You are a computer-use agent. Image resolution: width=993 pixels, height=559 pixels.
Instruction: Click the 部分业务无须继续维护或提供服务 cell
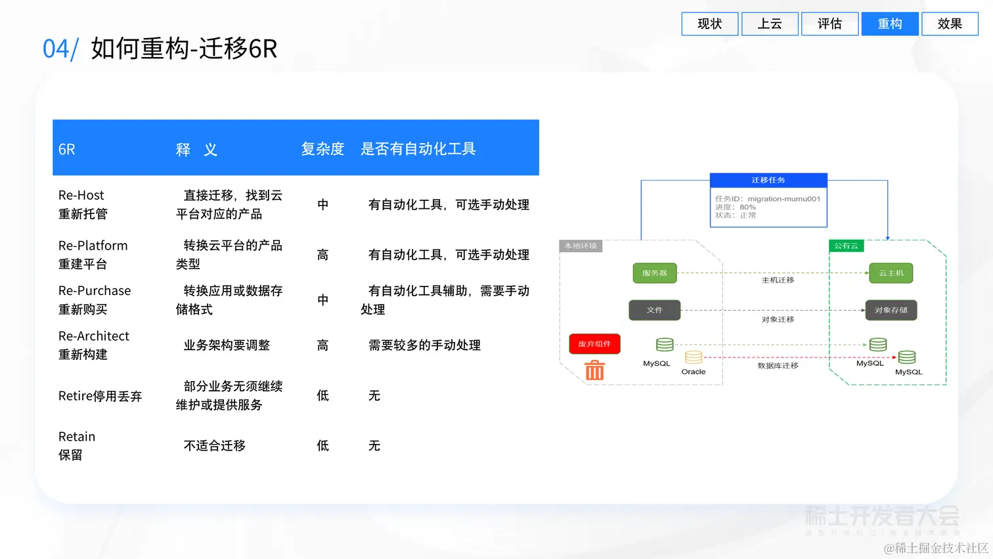[229, 395]
